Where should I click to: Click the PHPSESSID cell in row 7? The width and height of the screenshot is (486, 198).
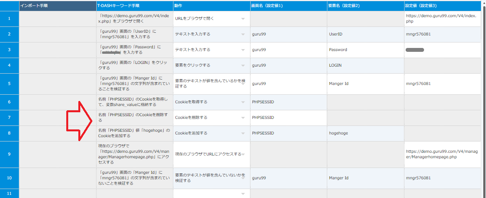(289, 118)
